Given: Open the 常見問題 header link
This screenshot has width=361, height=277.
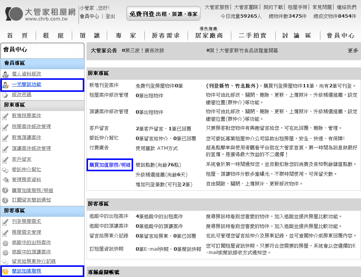Looking at the screenshot, I should coord(322,8).
